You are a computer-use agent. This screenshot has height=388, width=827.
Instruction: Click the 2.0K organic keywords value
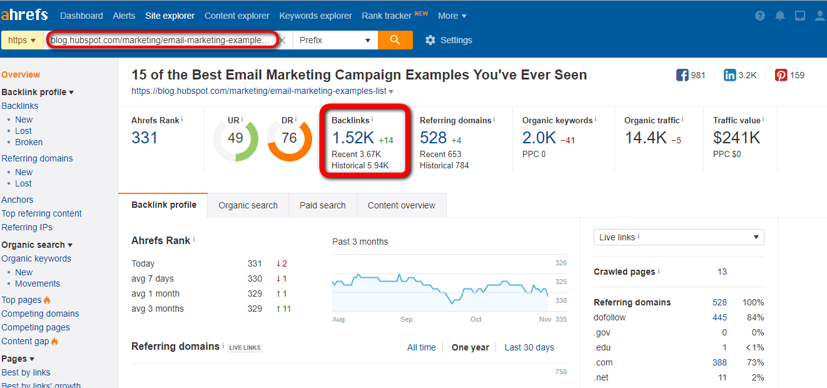coord(539,138)
